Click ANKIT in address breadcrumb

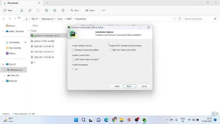point(69,19)
